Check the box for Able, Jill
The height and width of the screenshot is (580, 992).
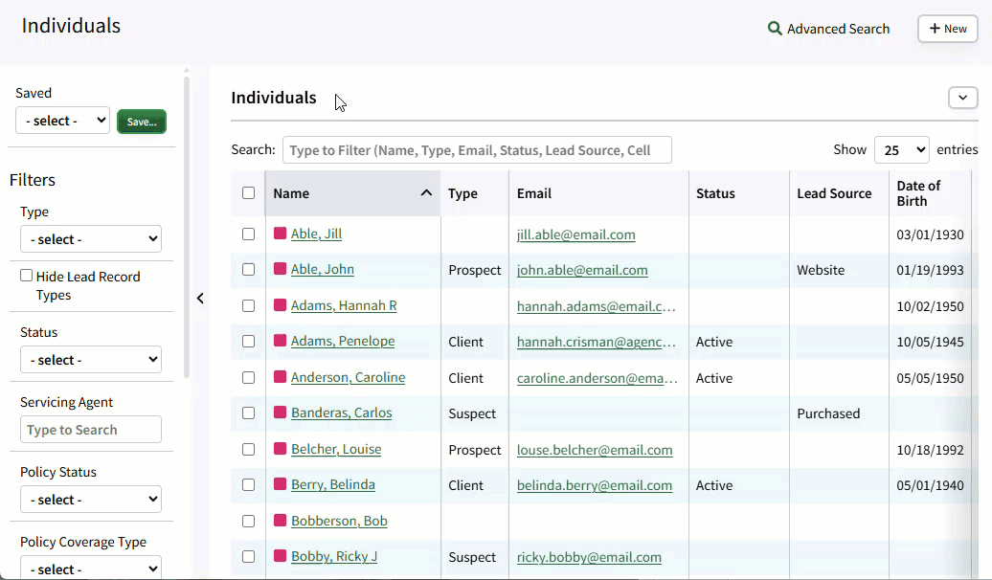pos(249,234)
